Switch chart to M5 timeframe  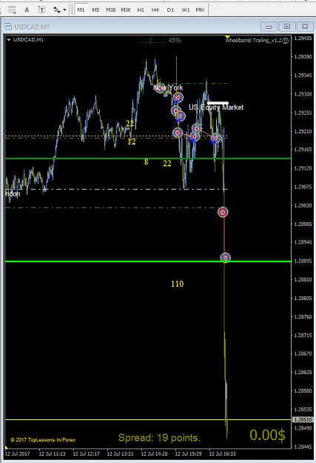coord(95,10)
